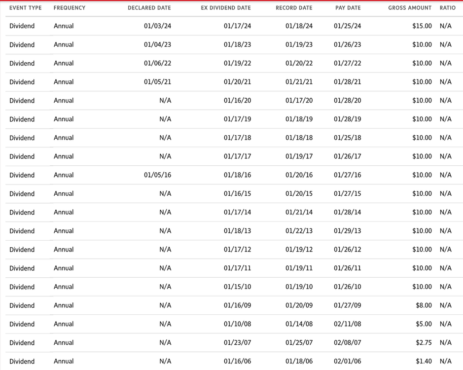The height and width of the screenshot is (370, 463).
Task: Select the $1.40 gross amount value
Action: tap(424, 361)
